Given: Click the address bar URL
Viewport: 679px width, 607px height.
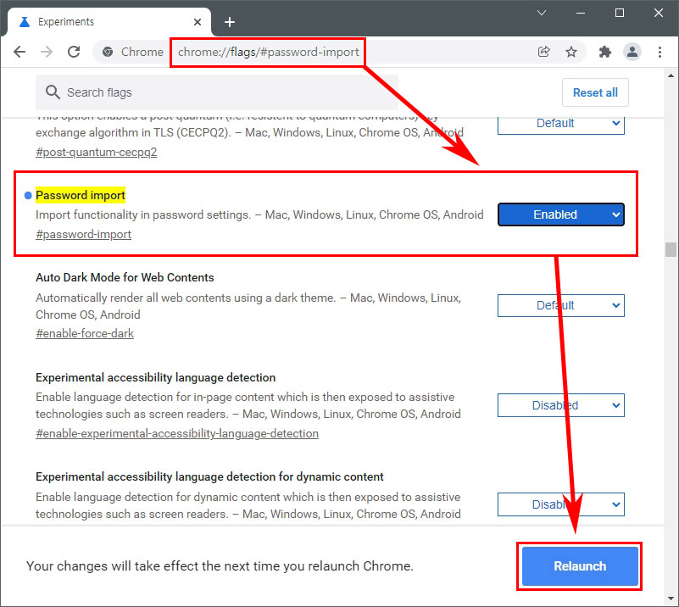Looking at the screenshot, I should pos(269,52).
